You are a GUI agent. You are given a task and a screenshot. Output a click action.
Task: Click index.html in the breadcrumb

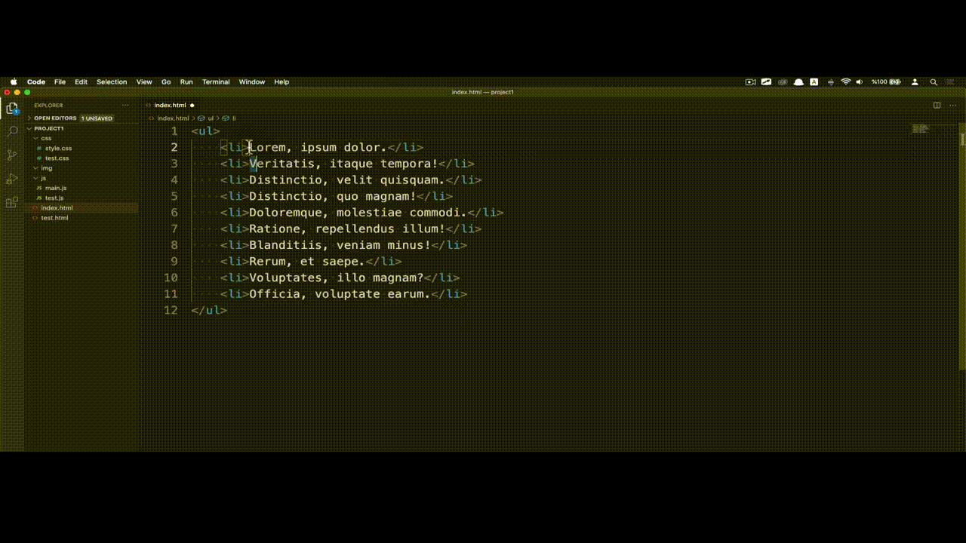(x=173, y=118)
